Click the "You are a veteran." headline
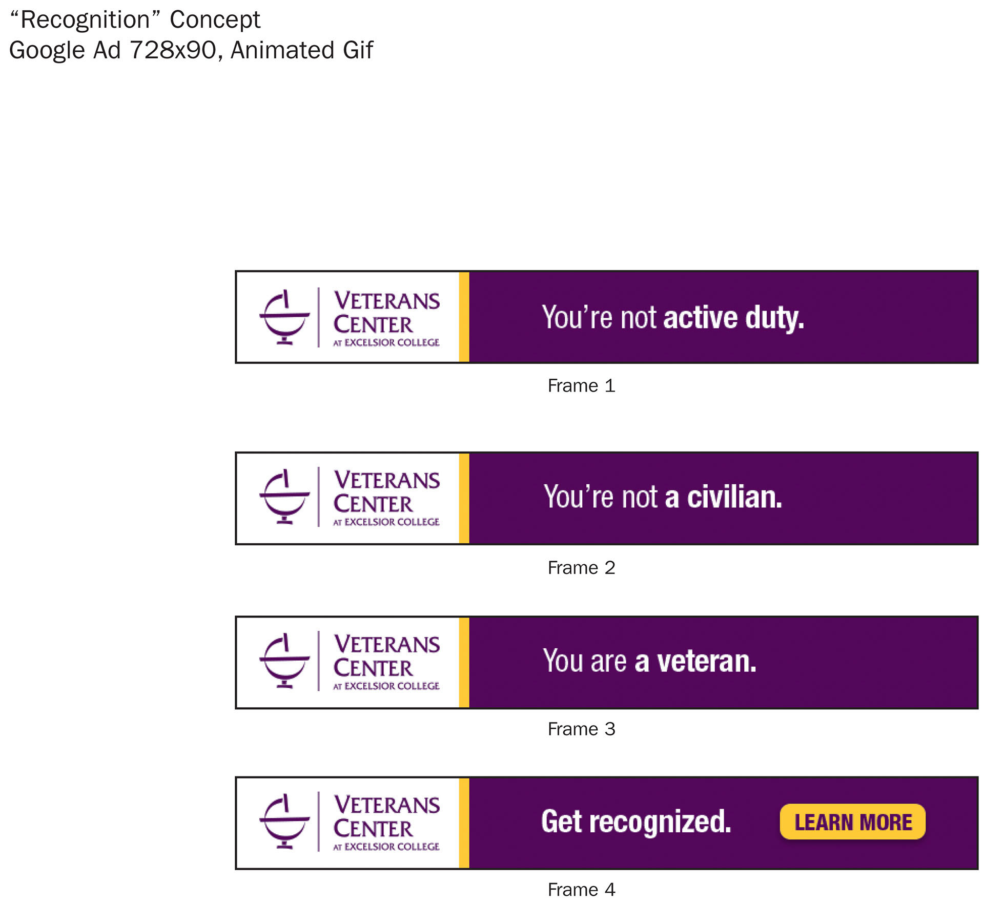Viewport: 984px width, 904px height. [x=649, y=661]
